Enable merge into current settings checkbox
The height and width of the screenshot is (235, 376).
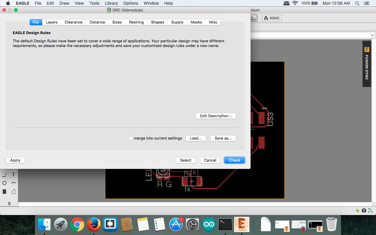pyautogui.click(x=131, y=138)
